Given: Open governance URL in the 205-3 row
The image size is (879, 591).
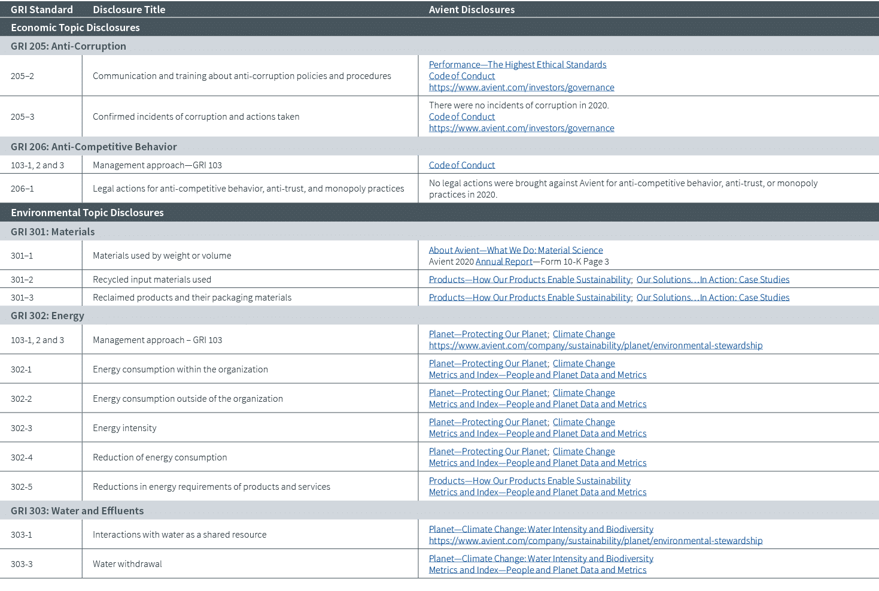Looking at the screenshot, I should (521, 128).
